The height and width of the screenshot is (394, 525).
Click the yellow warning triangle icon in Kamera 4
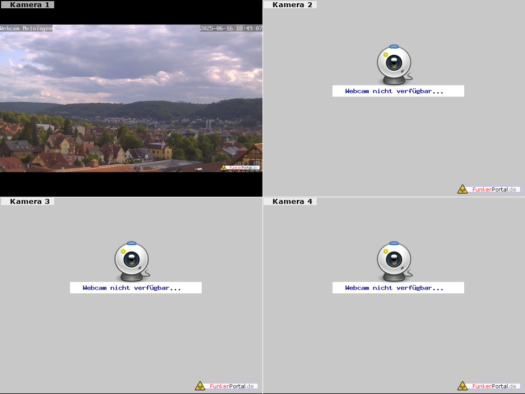pos(463,386)
